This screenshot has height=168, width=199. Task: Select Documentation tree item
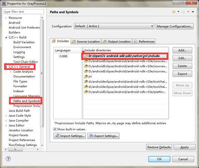point(24,76)
